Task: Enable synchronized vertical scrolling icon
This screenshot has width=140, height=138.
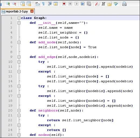Action: [23, 4]
